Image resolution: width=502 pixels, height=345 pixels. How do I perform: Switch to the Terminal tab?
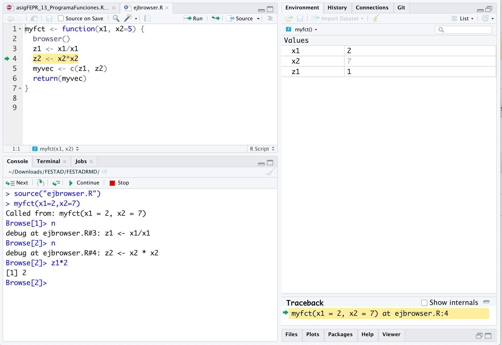click(x=48, y=161)
